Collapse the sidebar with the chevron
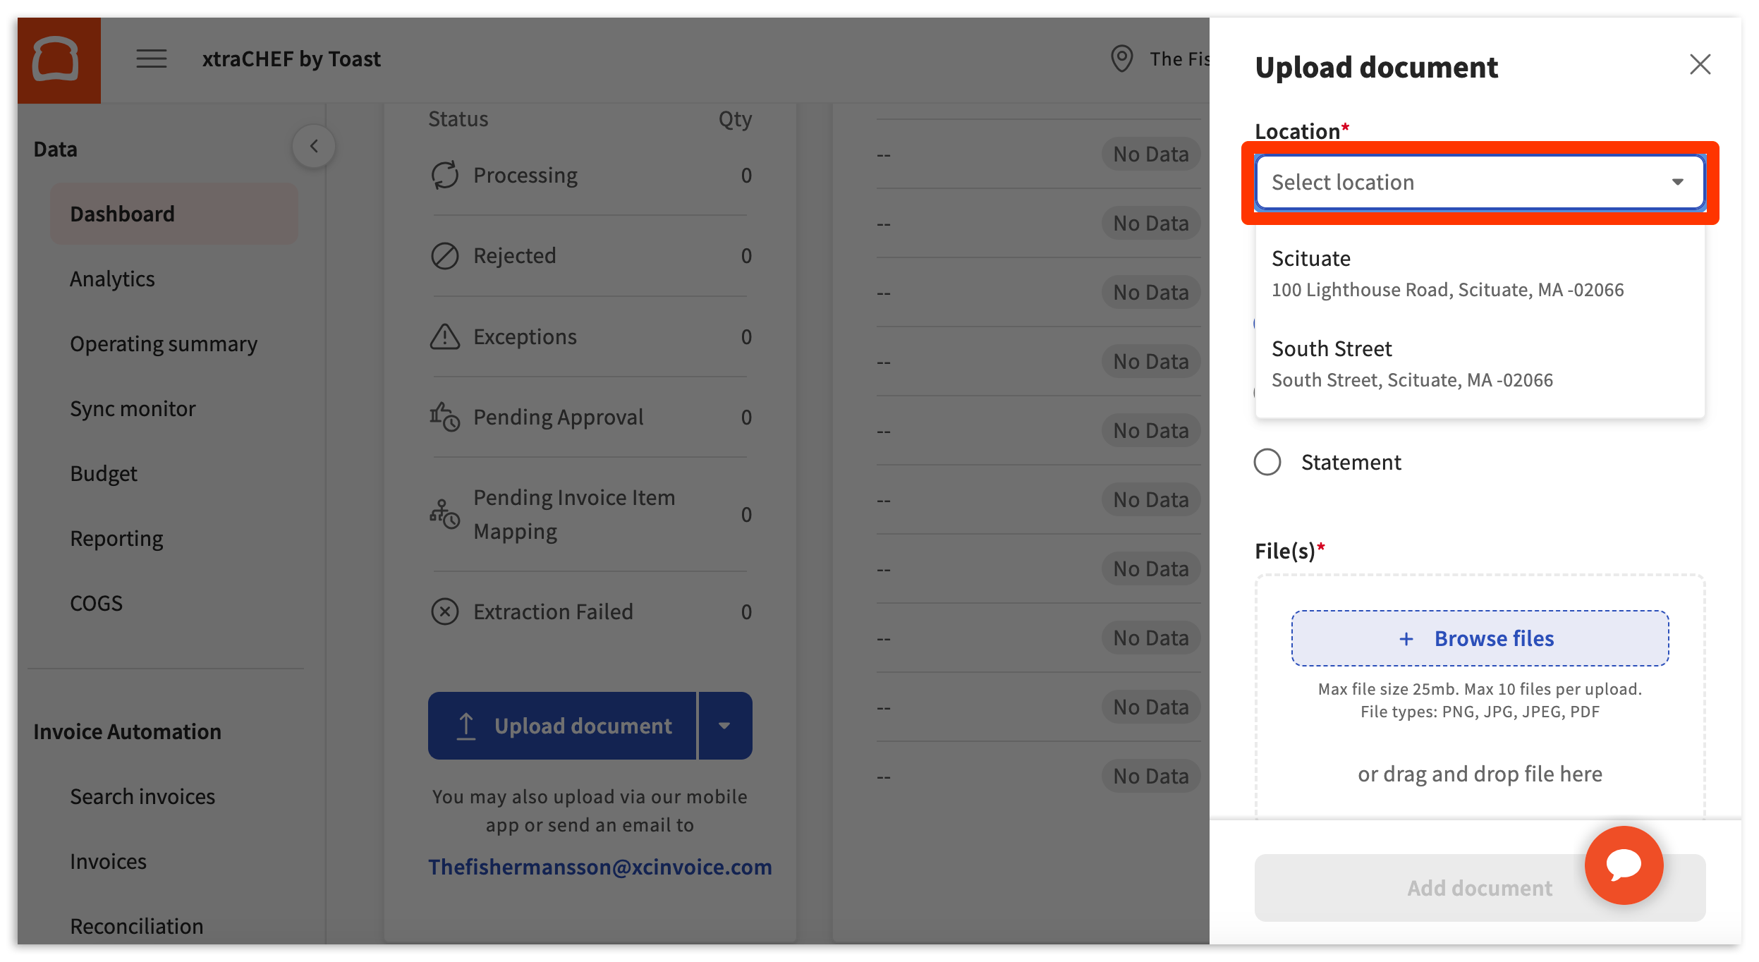This screenshot has width=1759, height=962. click(x=314, y=147)
